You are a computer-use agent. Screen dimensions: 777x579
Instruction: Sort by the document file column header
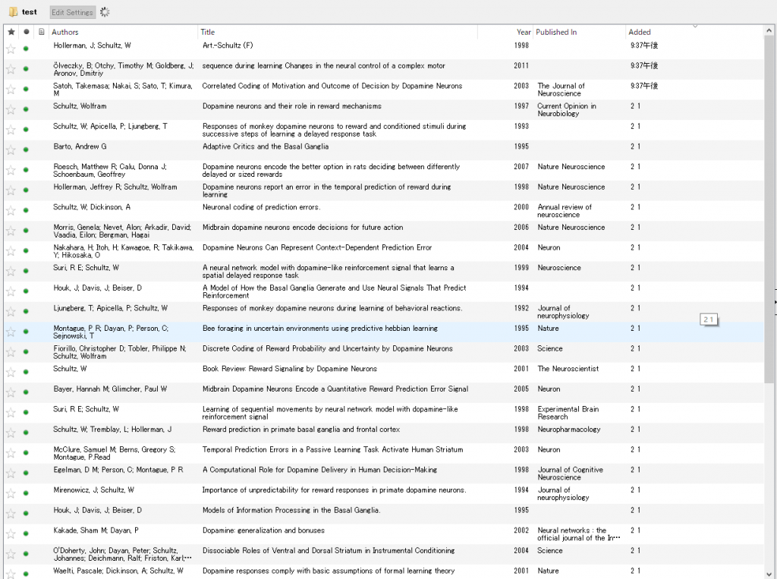pos(42,32)
